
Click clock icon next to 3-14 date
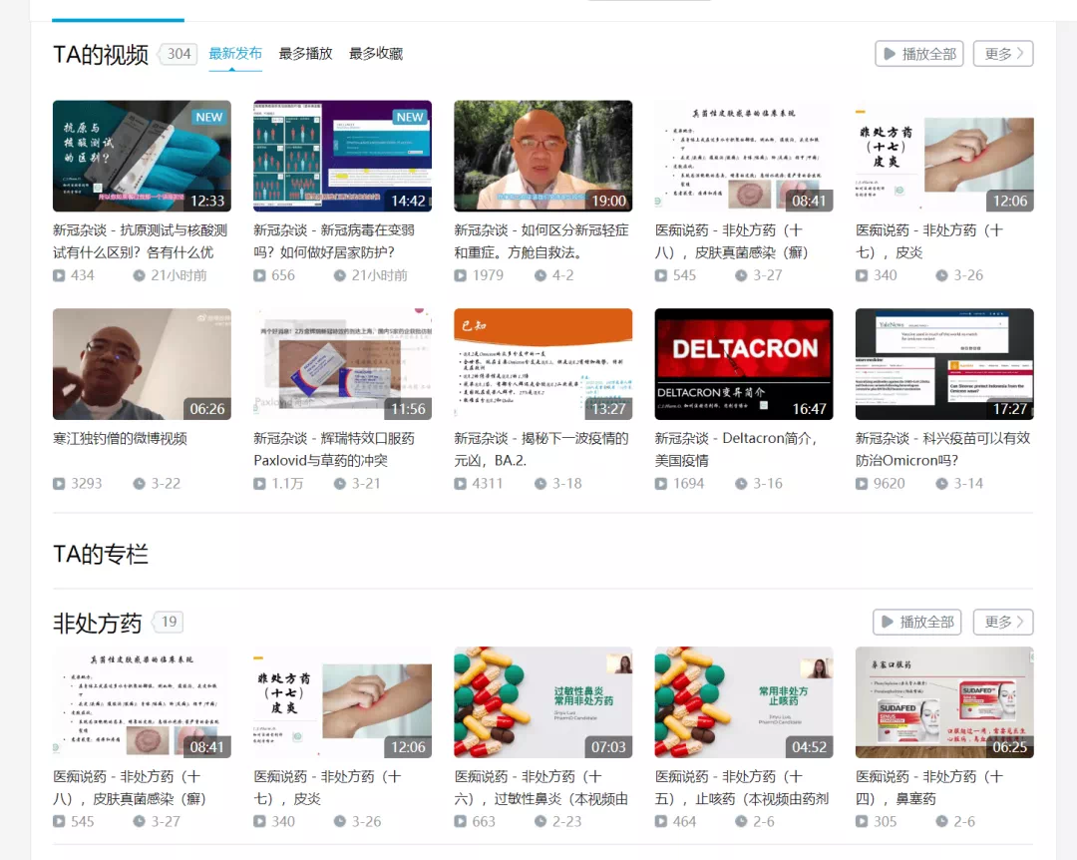[940, 484]
